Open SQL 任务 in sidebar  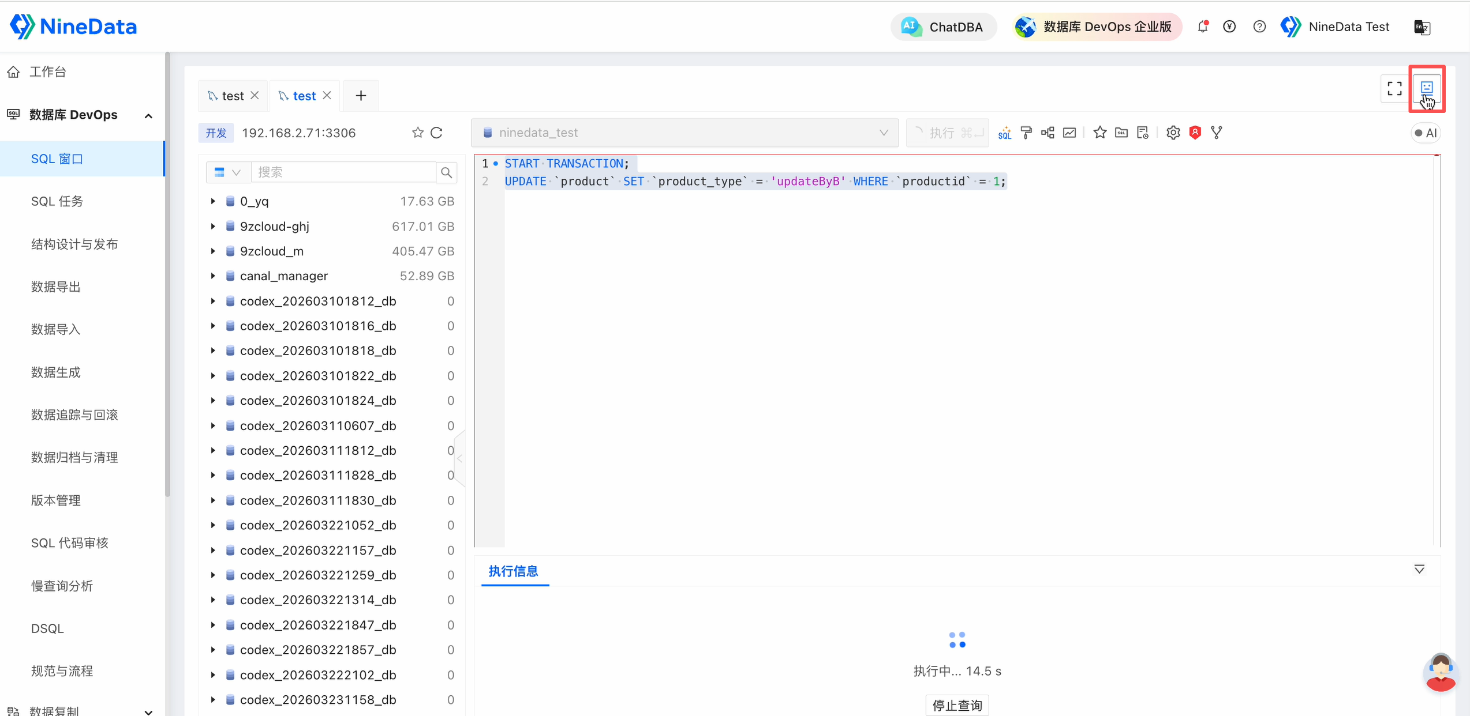coord(57,201)
